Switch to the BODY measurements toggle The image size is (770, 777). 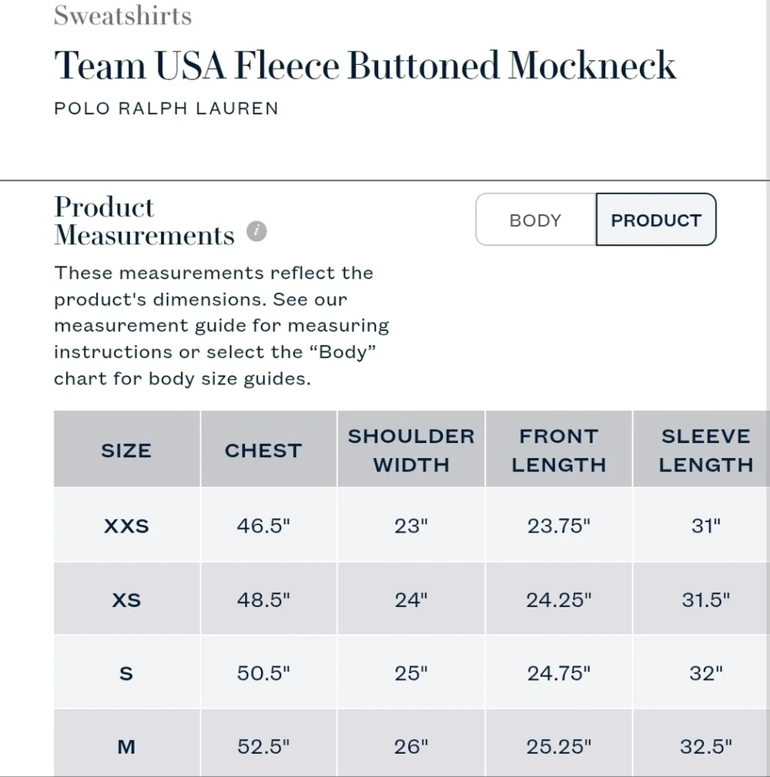pyautogui.click(x=536, y=219)
